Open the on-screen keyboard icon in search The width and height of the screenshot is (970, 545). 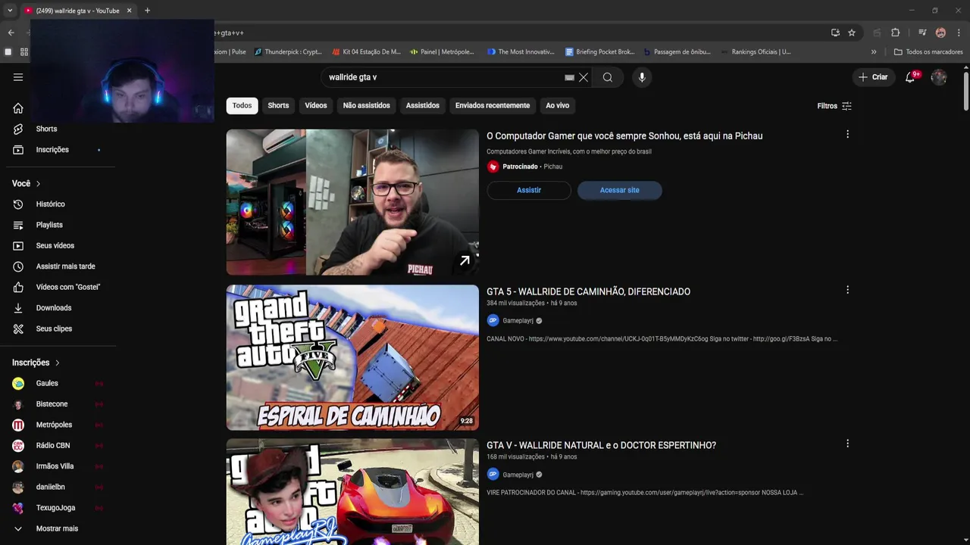(x=570, y=77)
